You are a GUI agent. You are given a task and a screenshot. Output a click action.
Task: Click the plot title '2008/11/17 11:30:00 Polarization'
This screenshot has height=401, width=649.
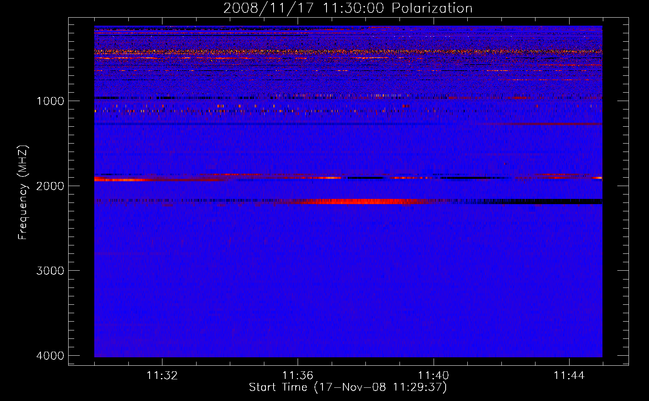(348, 8)
